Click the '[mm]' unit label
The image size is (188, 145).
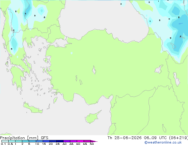33,138
